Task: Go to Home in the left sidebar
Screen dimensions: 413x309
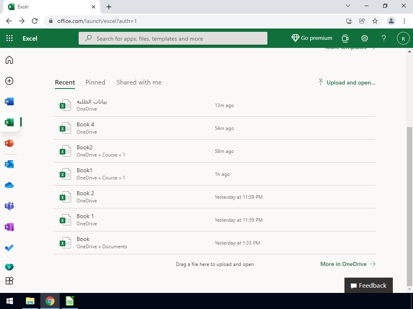Action: point(9,60)
